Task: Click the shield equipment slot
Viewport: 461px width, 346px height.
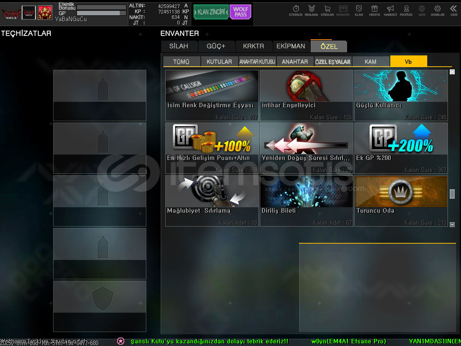Action: tap(99, 306)
